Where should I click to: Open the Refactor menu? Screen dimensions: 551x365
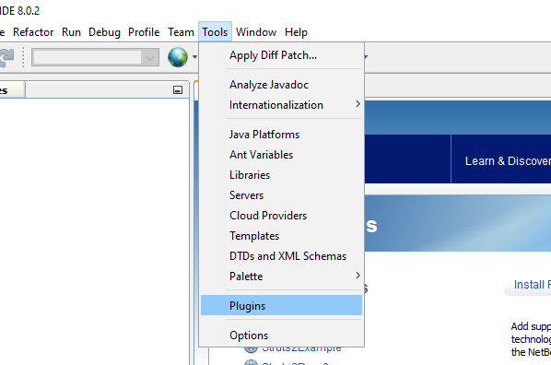click(x=33, y=32)
